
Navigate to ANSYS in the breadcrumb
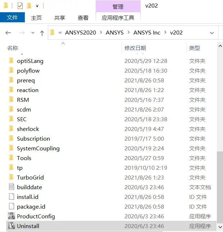click(114, 32)
